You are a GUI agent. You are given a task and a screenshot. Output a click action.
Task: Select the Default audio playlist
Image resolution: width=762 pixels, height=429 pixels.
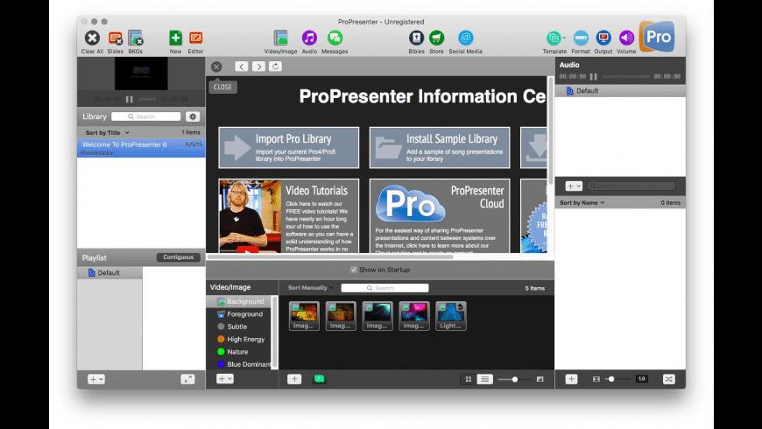[x=620, y=91]
